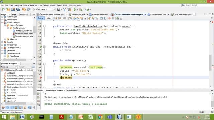This screenshot has height=120, width=214.
Task: Fold the handleButtonAction method at line 41
Action: 44,26
